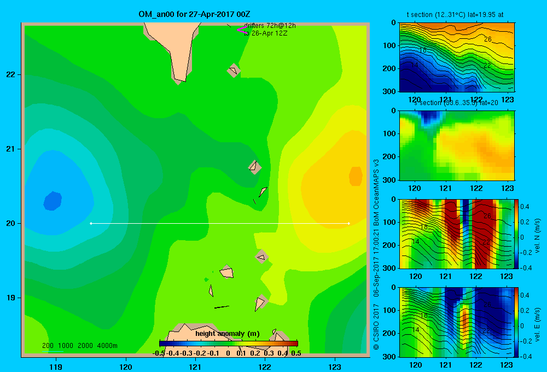
Task: Click longitude label 122 on the main map axis
Action: coord(265,367)
